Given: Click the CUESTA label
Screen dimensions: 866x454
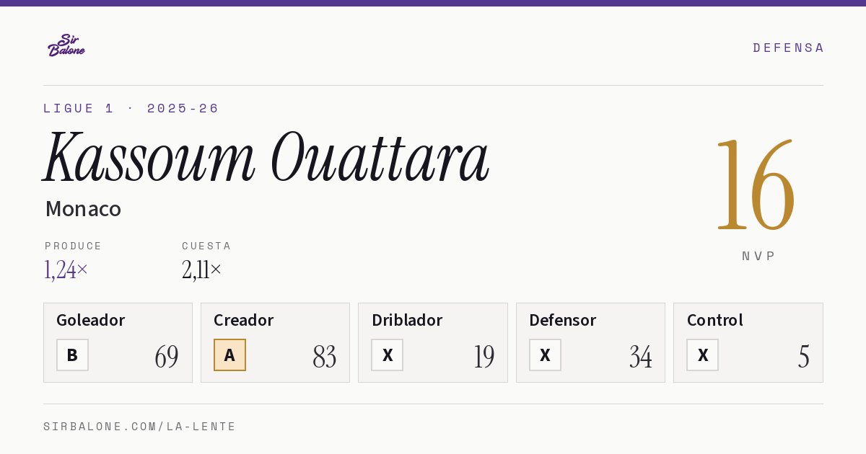Looking at the screenshot, I should tap(206, 246).
